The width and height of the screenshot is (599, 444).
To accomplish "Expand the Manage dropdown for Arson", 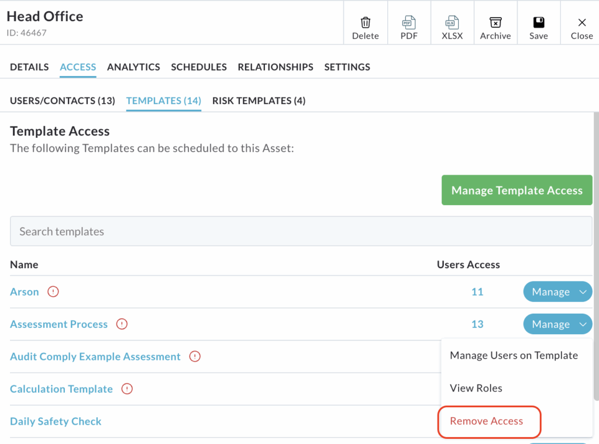I will [583, 292].
